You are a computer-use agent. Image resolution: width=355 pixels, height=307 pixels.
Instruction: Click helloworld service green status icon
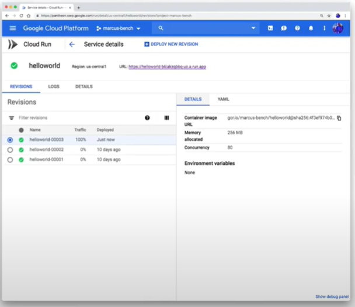click(14, 65)
